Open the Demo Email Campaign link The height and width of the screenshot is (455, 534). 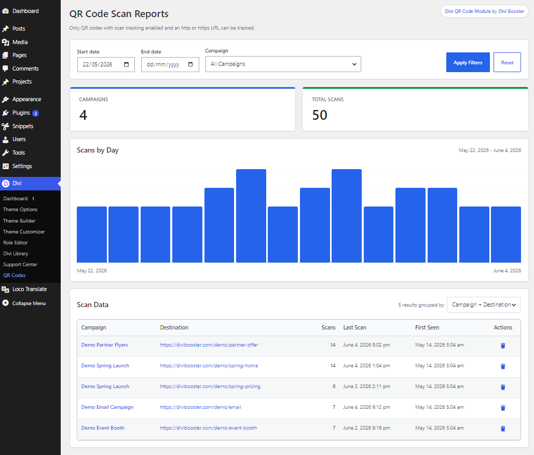107,407
